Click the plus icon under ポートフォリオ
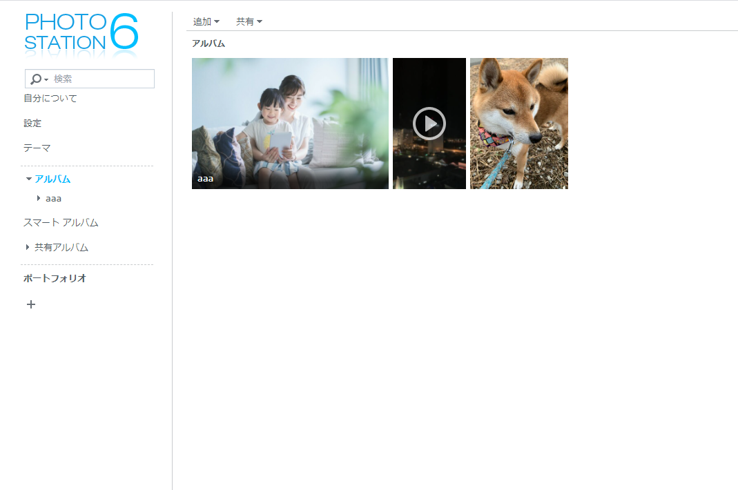 point(31,304)
